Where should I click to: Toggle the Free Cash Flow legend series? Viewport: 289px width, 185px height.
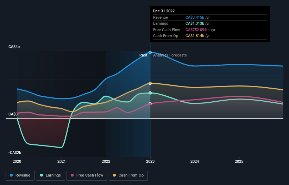click(87, 175)
